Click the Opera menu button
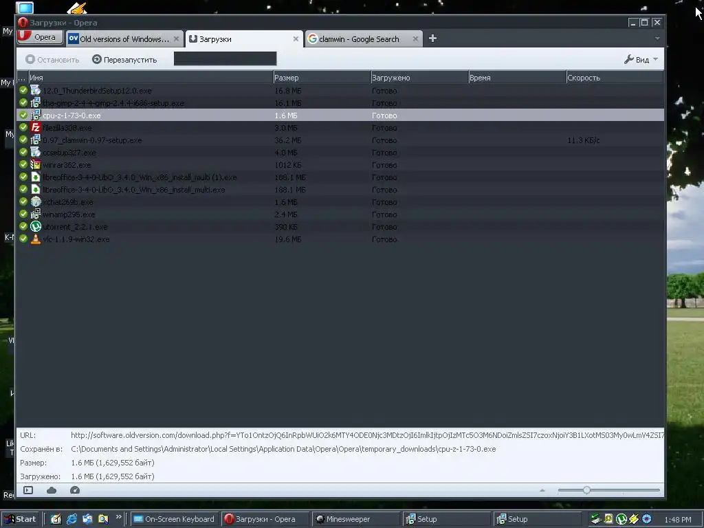This screenshot has height=528, width=704. pyautogui.click(x=39, y=37)
